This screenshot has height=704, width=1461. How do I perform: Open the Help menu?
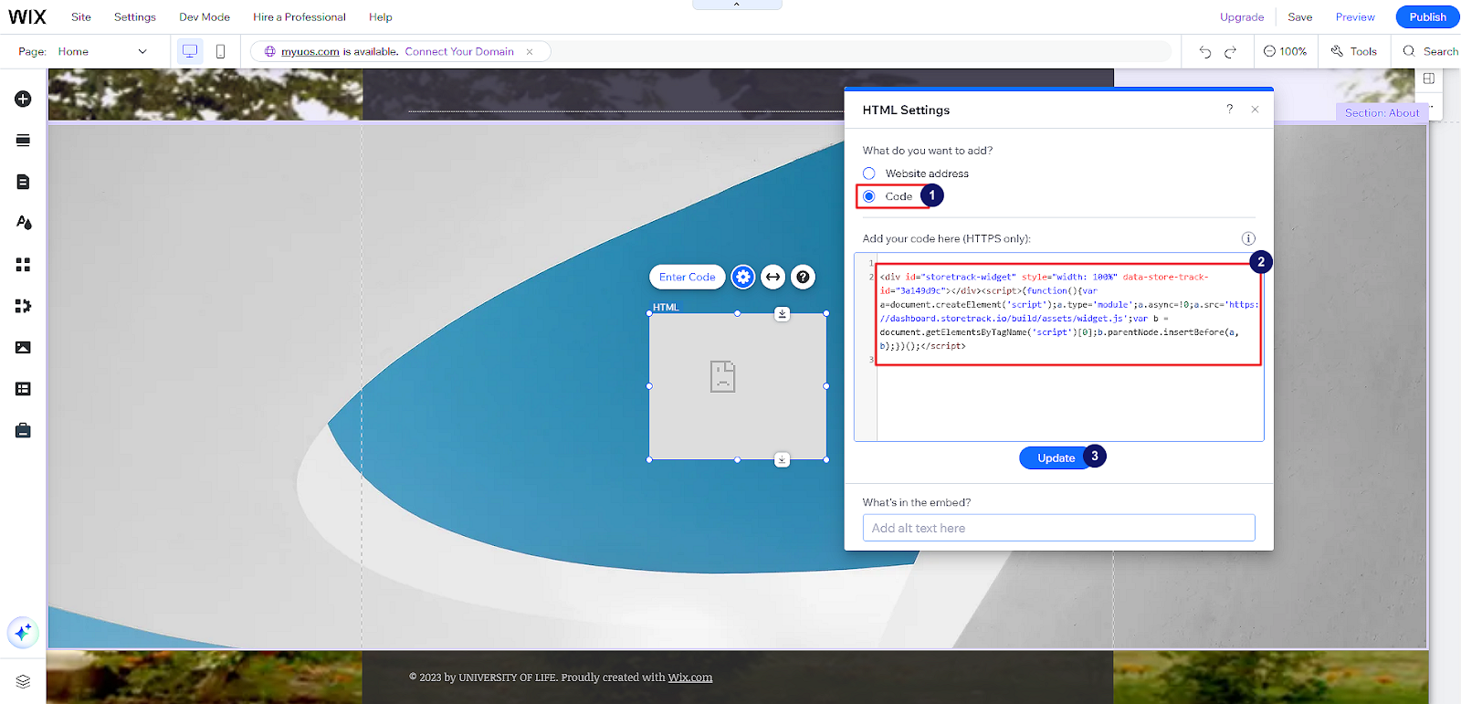pyautogui.click(x=381, y=17)
